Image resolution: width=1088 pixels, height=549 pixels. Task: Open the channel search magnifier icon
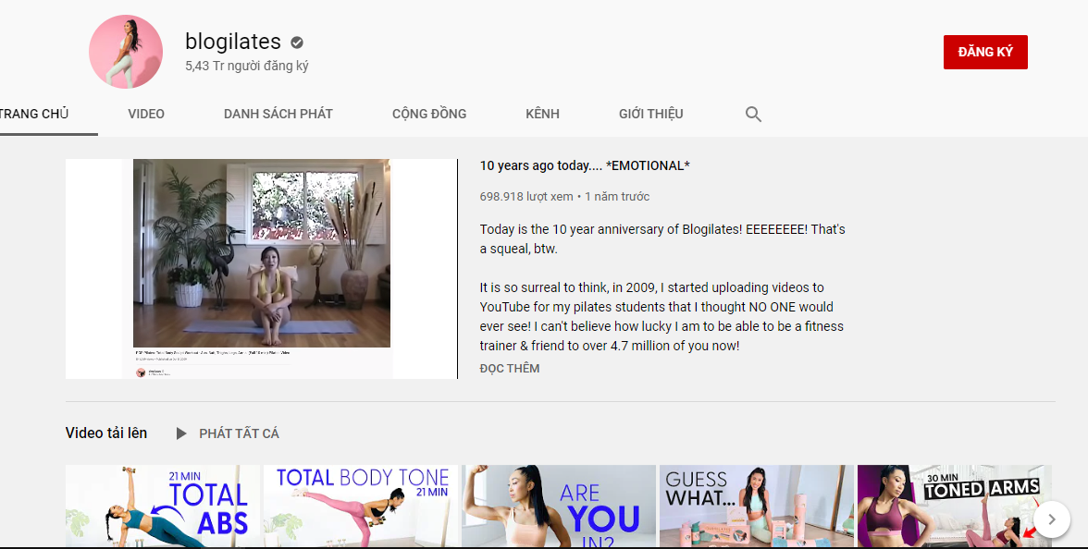[753, 115]
